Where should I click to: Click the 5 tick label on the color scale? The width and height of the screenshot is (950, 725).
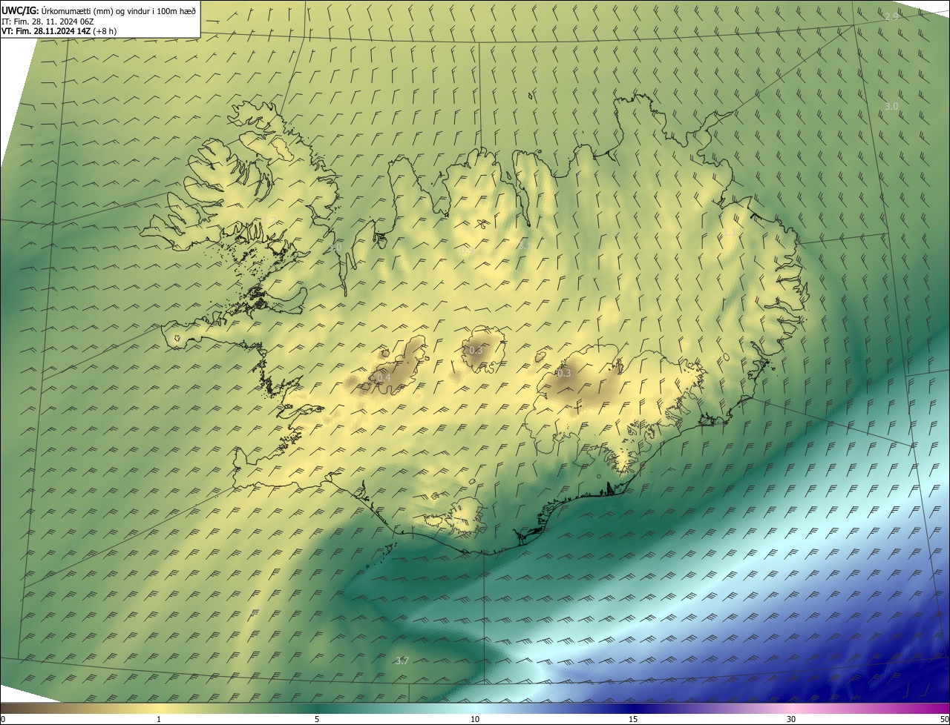click(317, 719)
